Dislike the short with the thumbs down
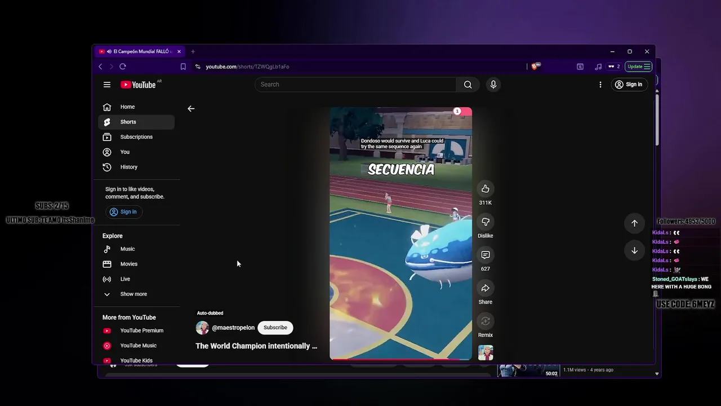This screenshot has width=721, height=406. click(485, 222)
